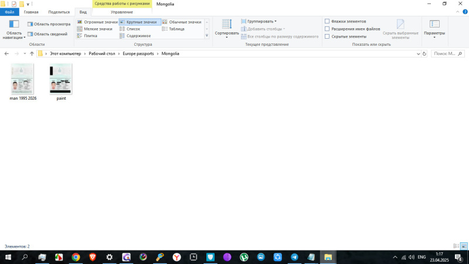The width and height of the screenshot is (469, 264).
Task: Open the File tab
Action: click(9, 12)
